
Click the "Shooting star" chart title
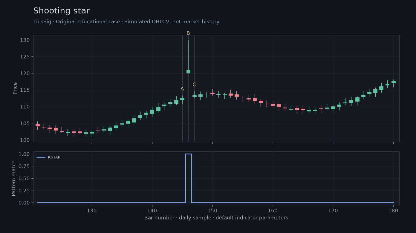pyautogui.click(x=61, y=11)
